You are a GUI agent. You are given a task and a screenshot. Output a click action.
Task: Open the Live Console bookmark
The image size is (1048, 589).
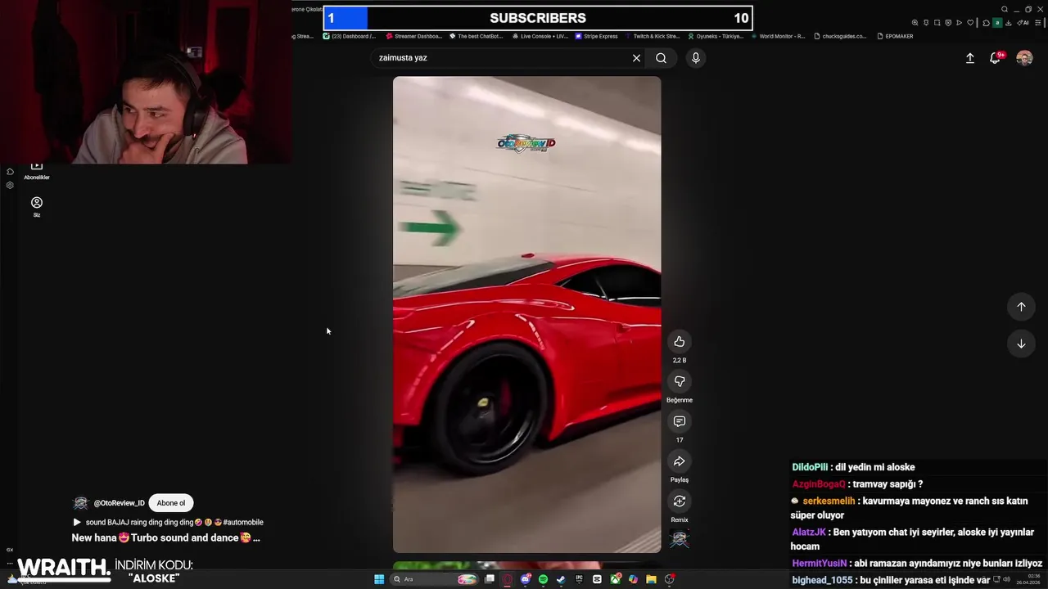[x=540, y=36]
